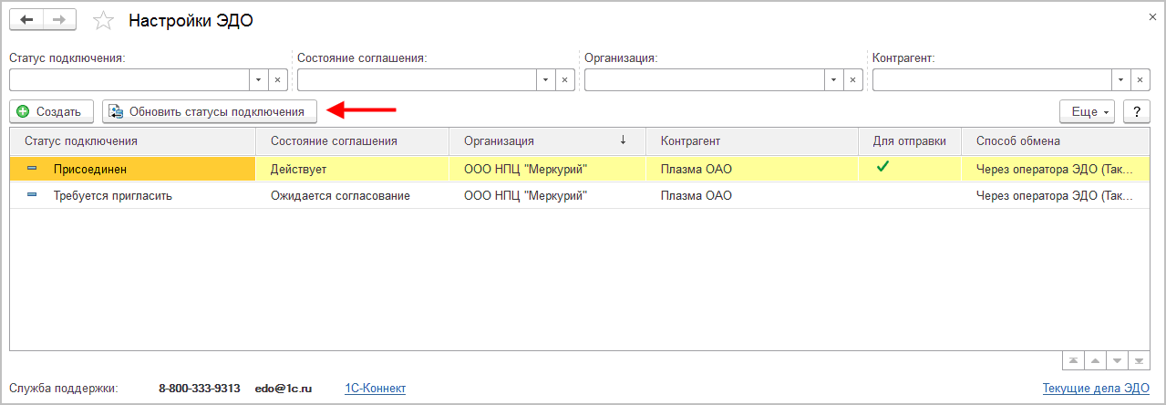Viewport: 1166px width, 405px height.
Task: Open the Текущие дела ЭДО link
Action: point(1096,389)
